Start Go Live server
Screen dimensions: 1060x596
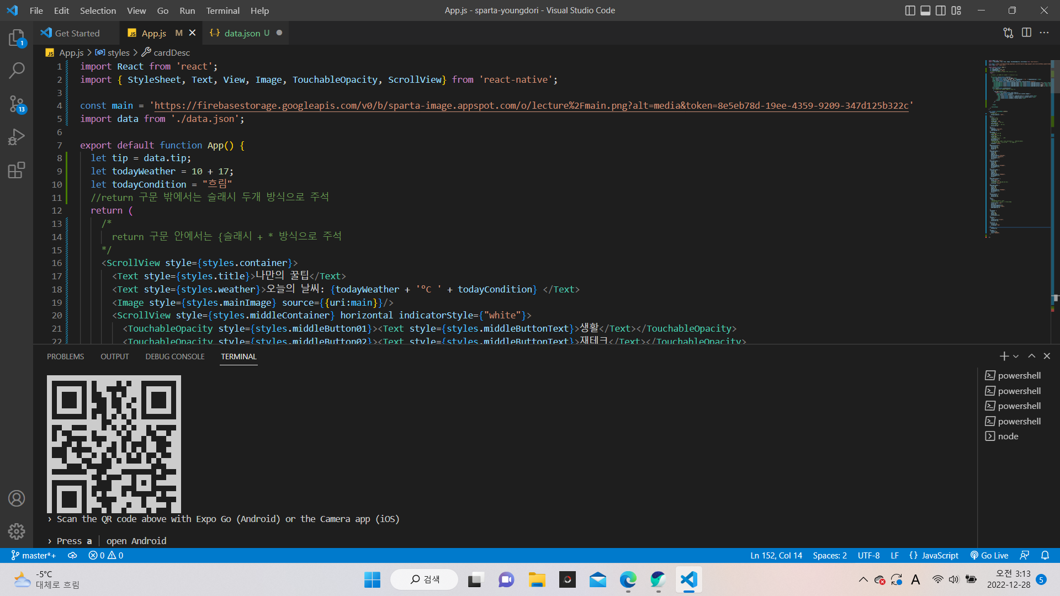[989, 556]
